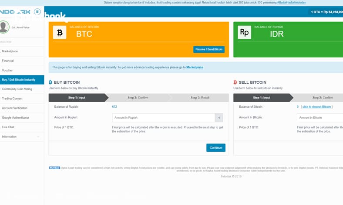Image resolution: width=343 pixels, height=205 pixels.
Task: Toggle the sidebar hamburger menu icon
Action: [x=37, y=12]
